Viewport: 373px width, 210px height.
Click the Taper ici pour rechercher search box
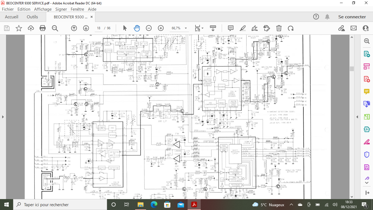coord(60,205)
